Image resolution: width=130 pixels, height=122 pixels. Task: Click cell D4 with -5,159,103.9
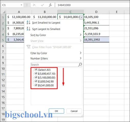(x=96, y=34)
